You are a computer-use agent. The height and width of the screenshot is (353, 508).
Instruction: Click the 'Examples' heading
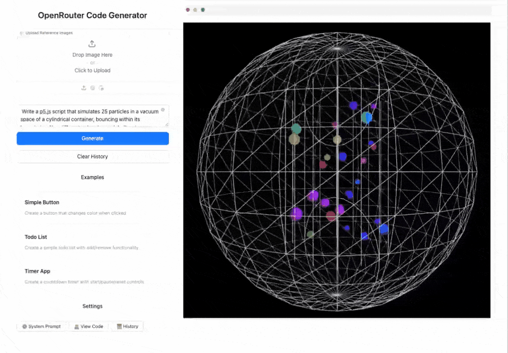pyautogui.click(x=92, y=177)
